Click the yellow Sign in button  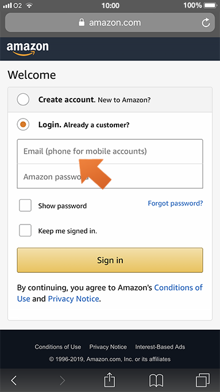[x=110, y=260]
